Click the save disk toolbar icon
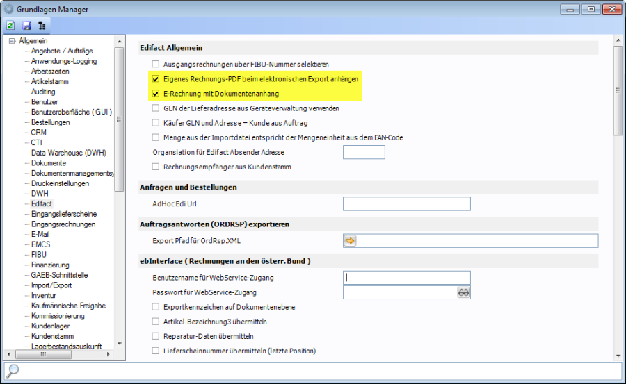The width and height of the screenshot is (626, 384). coord(27,26)
